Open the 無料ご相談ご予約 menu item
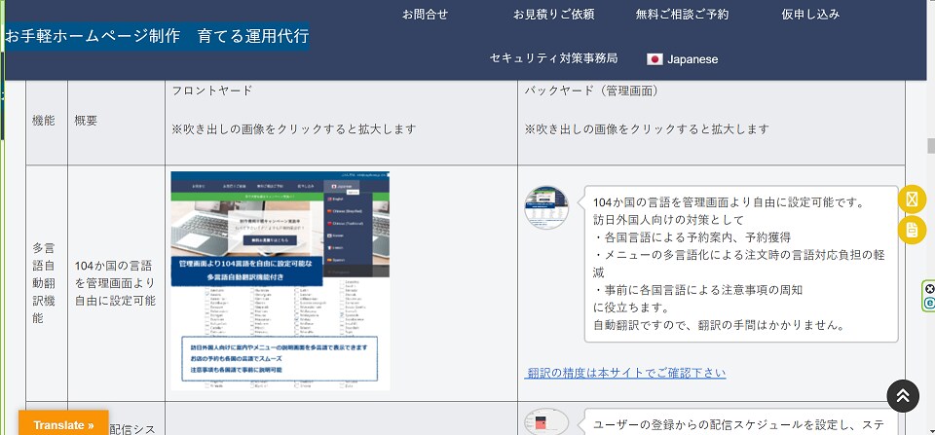This screenshot has height=435, width=935. [x=682, y=15]
